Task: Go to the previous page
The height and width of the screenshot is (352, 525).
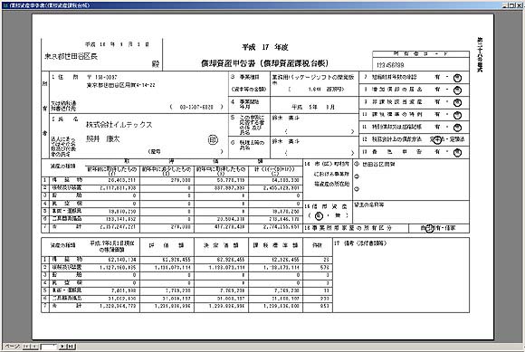Action: tap(34, 347)
